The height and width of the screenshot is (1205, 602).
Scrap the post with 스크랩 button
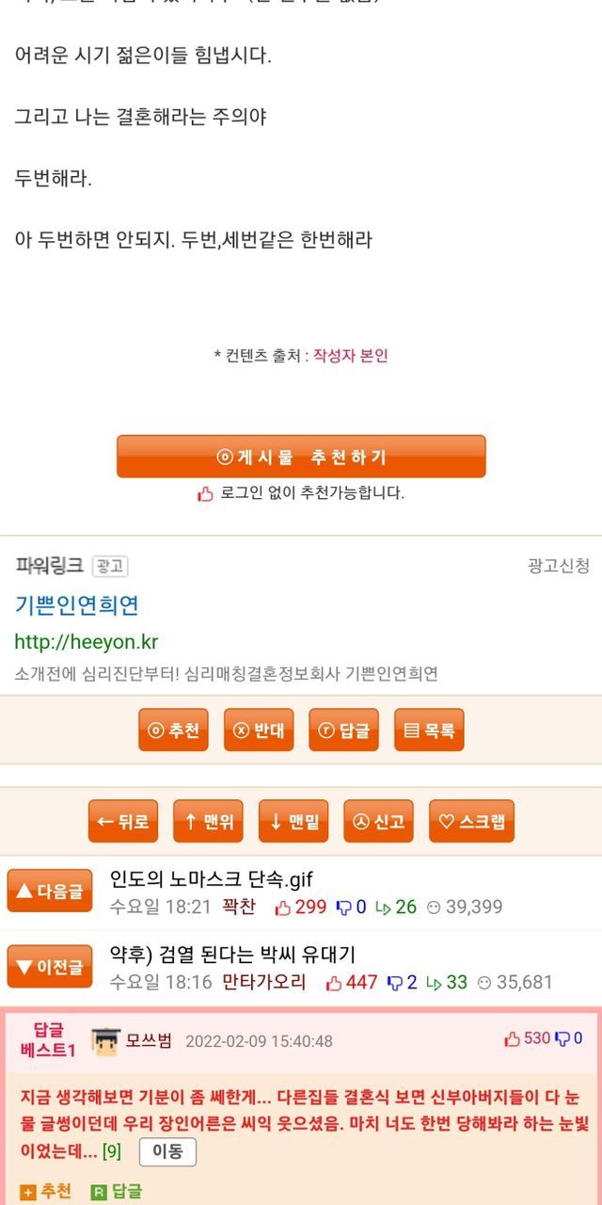pyautogui.click(x=471, y=821)
